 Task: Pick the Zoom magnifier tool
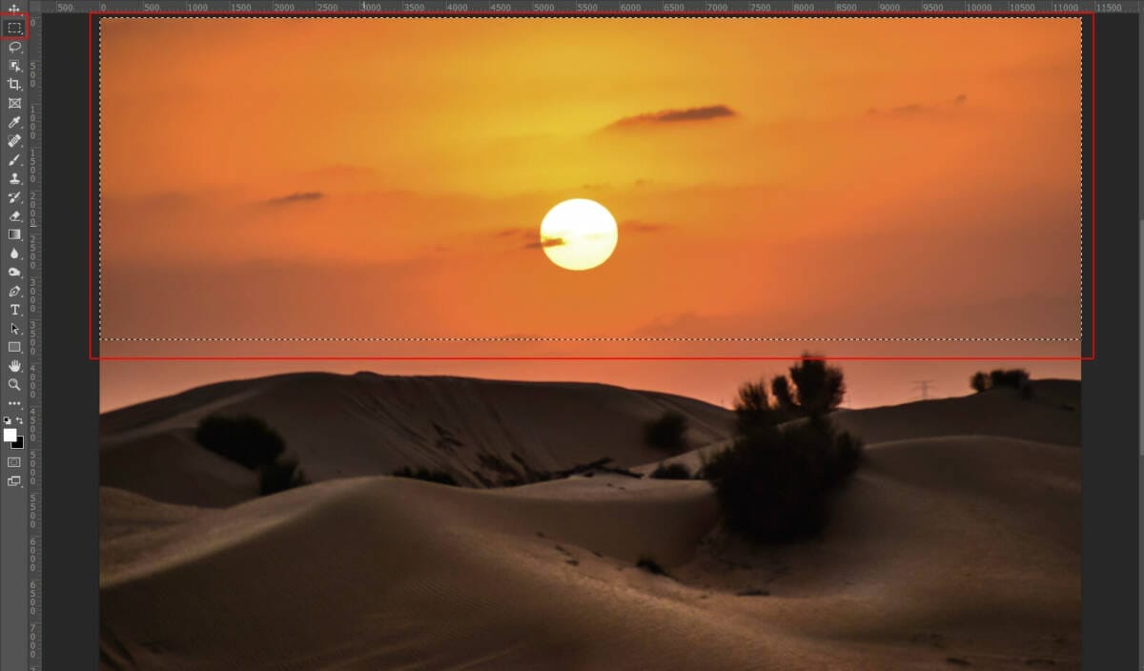pyautogui.click(x=14, y=384)
